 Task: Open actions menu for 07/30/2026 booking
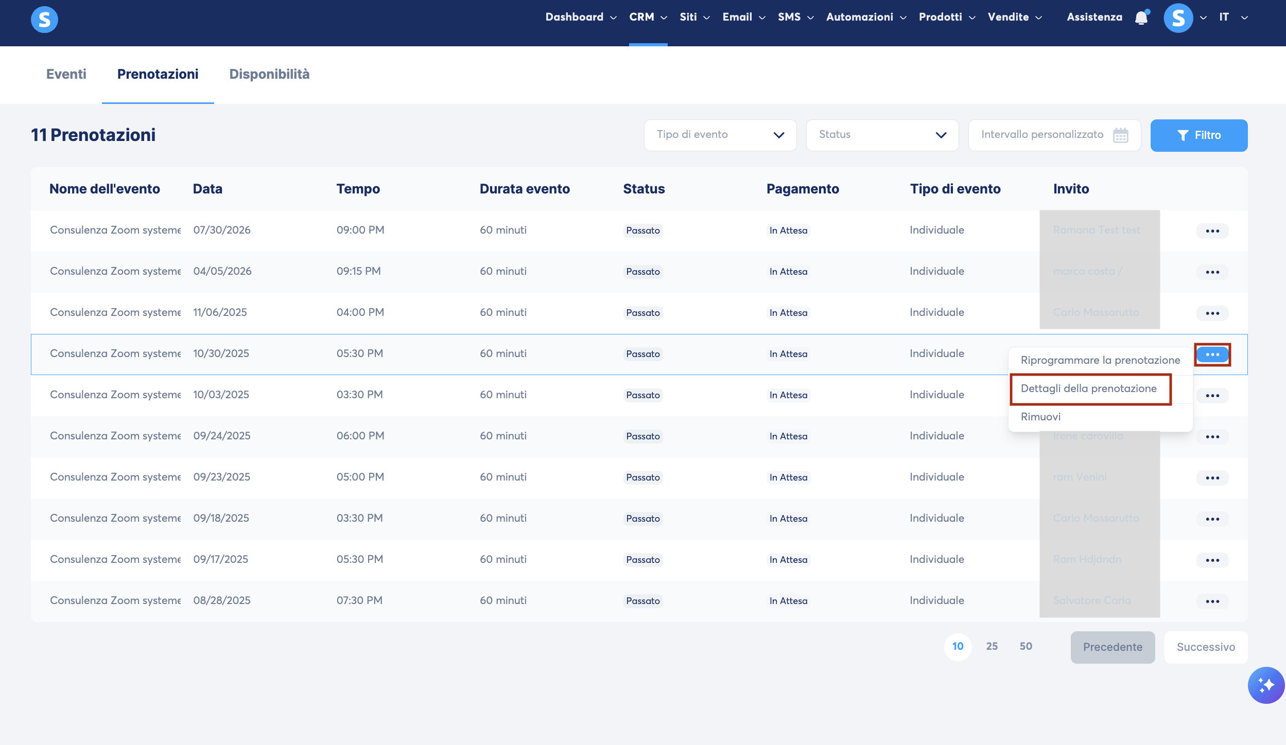[1212, 231]
